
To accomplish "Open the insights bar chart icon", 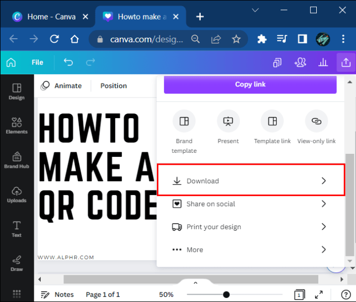I will (323, 62).
